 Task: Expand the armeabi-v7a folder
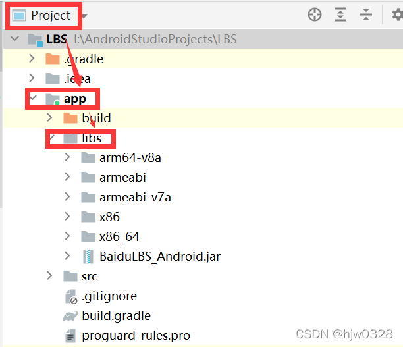pos(67,197)
